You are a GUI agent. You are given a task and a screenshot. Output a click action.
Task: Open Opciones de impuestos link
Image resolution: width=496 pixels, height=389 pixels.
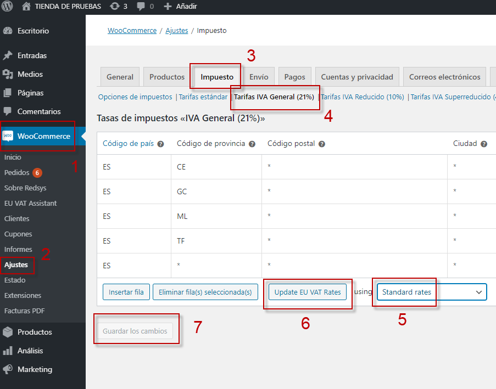[x=135, y=97]
